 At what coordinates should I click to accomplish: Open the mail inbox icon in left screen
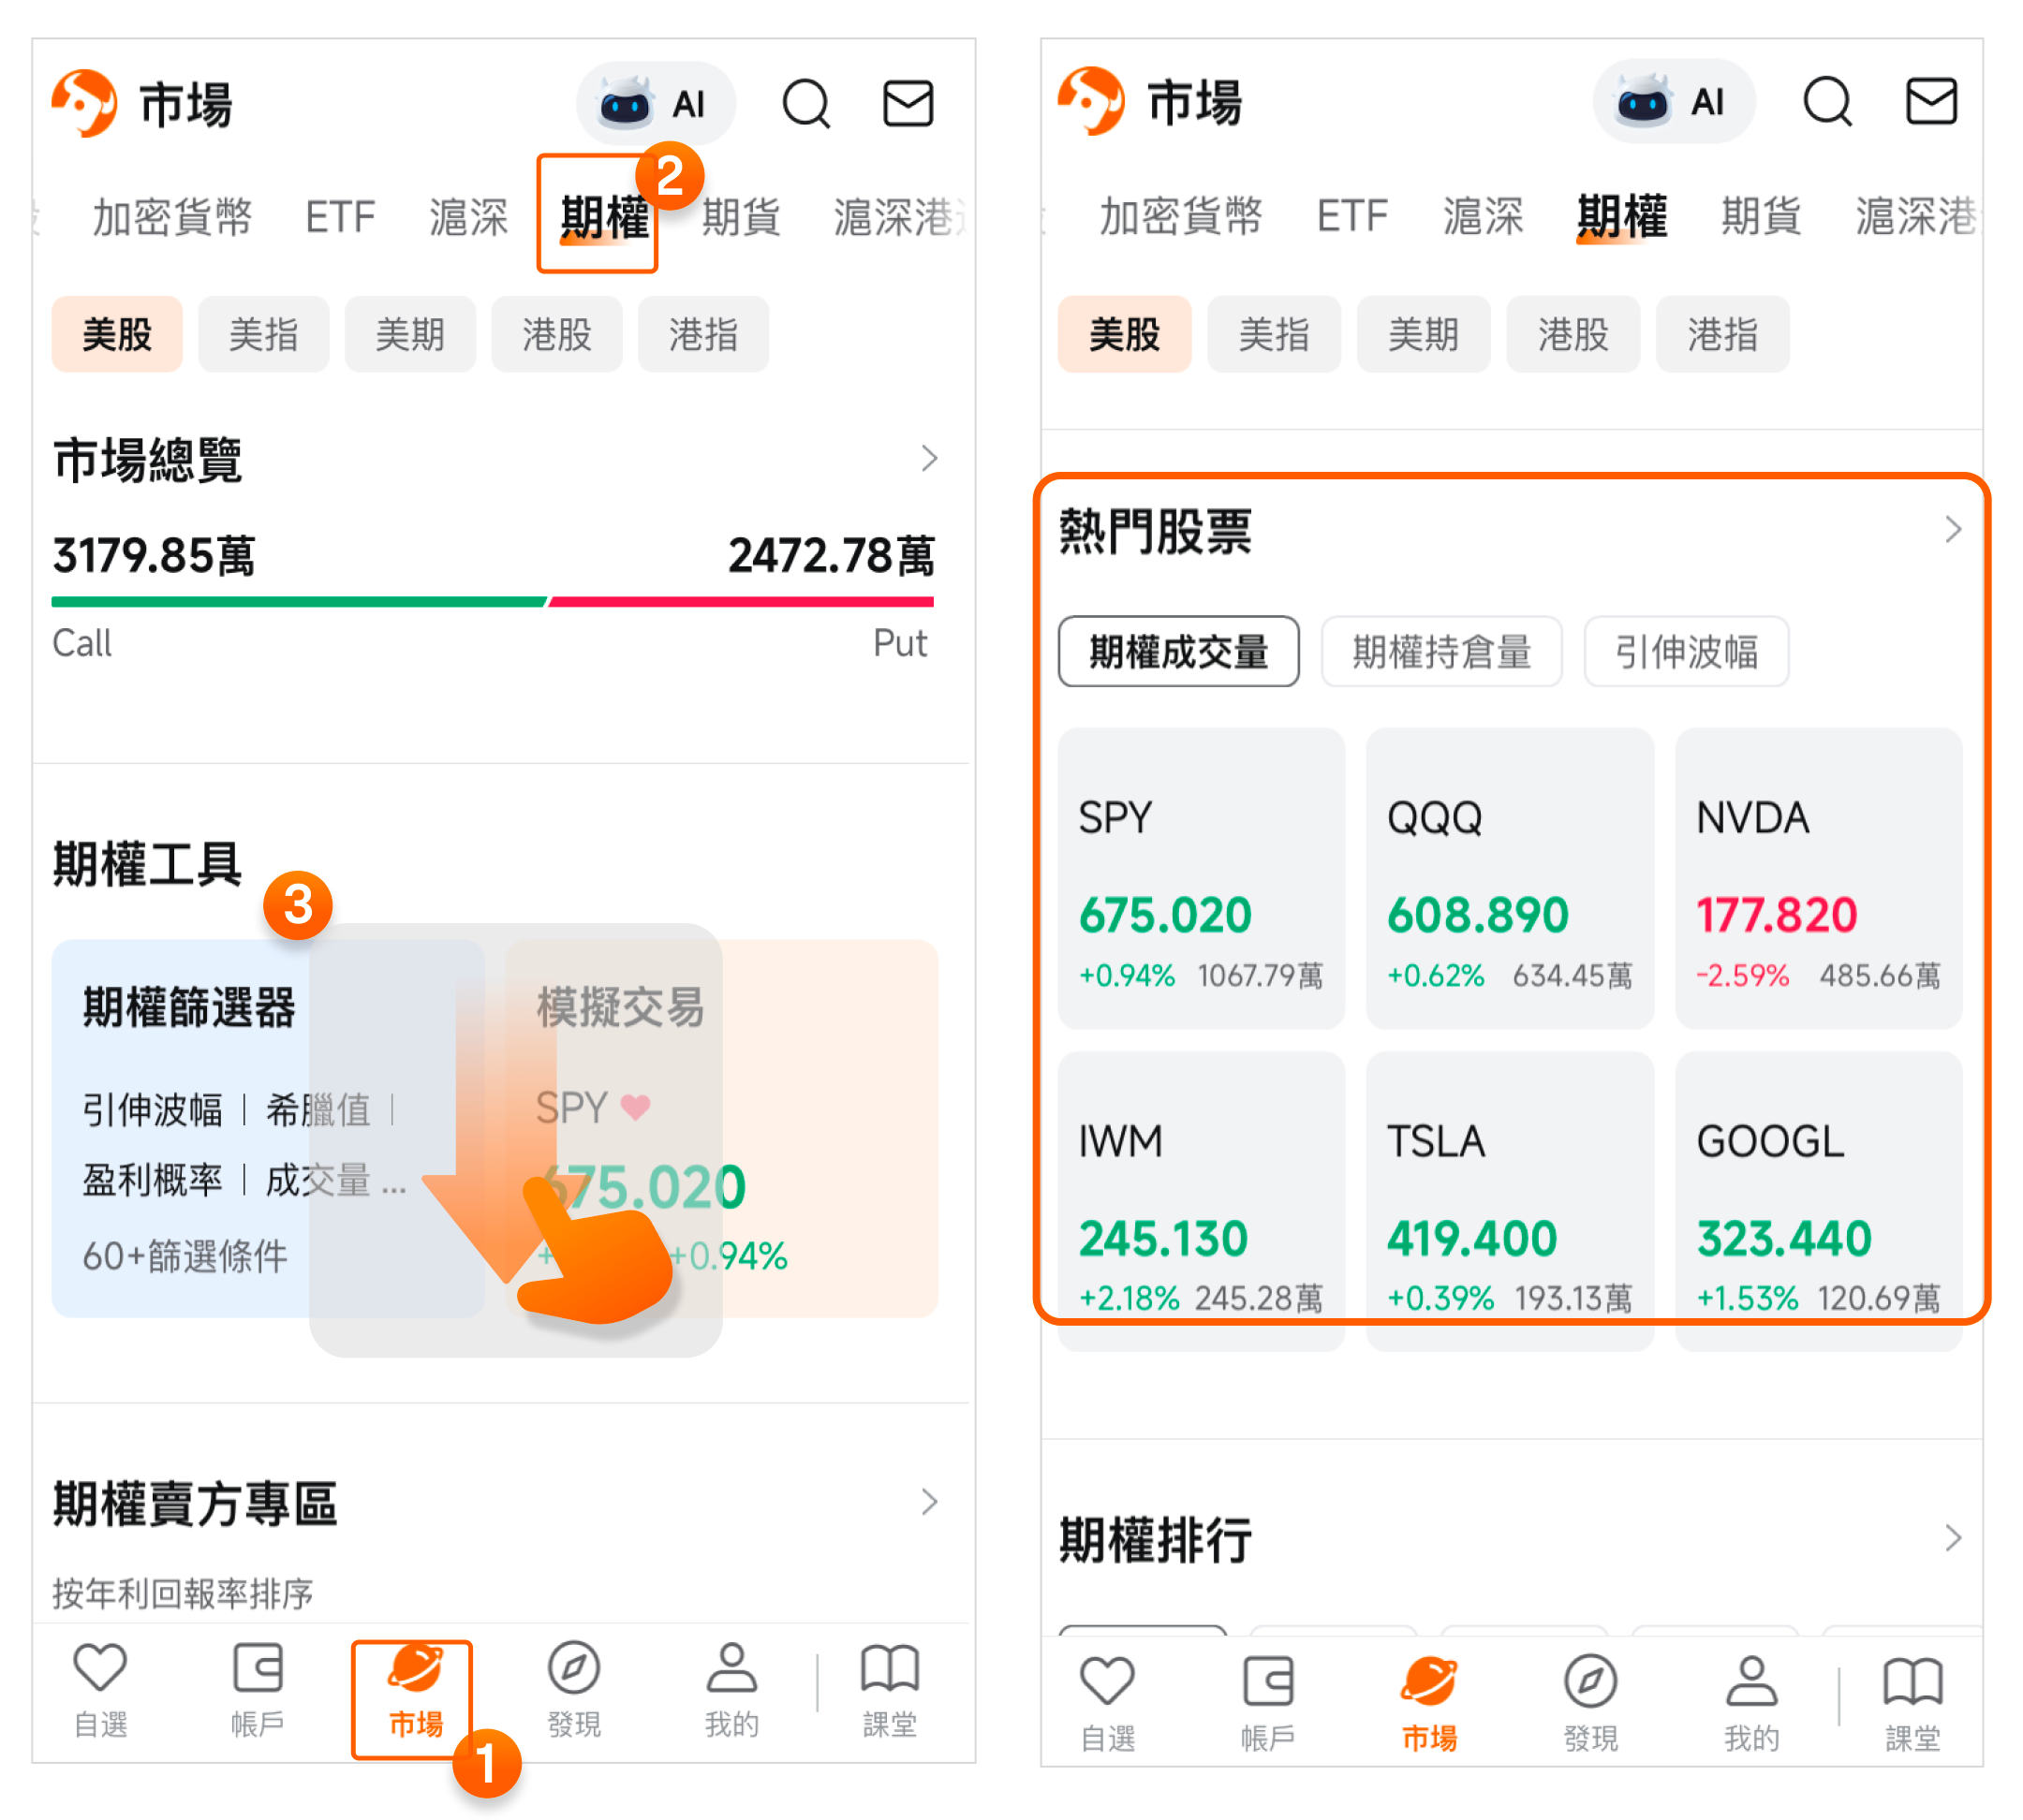coord(908,103)
